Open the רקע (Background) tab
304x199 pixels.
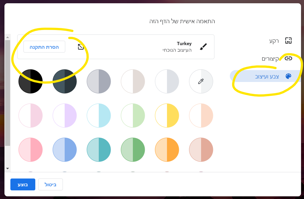(x=274, y=41)
